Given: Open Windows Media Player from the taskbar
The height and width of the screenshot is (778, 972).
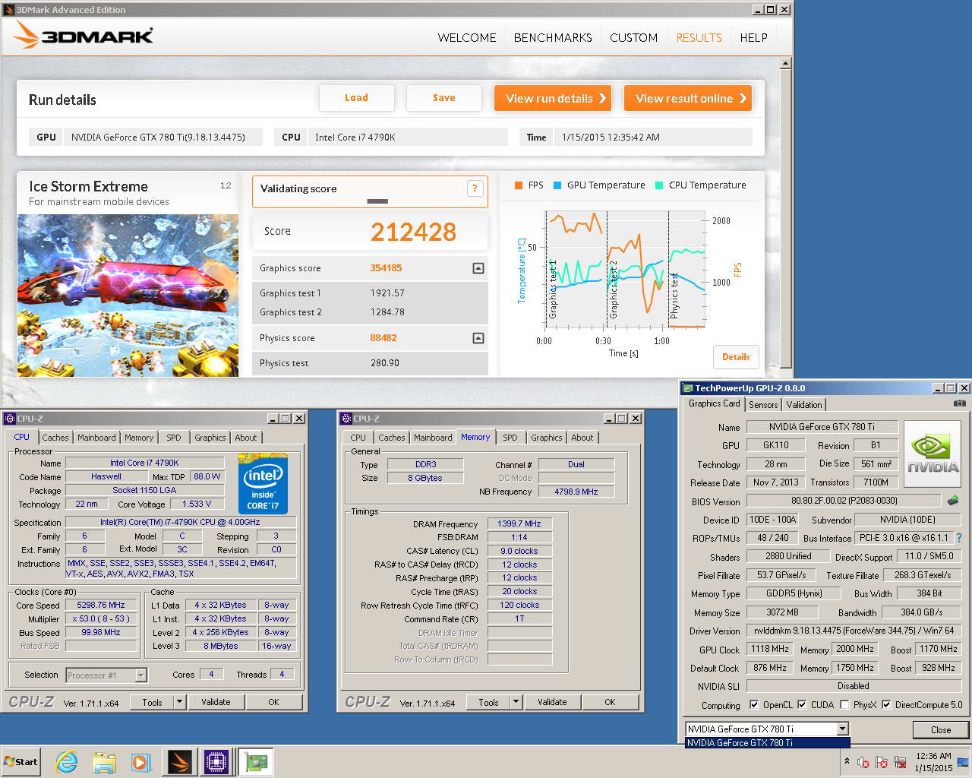Looking at the screenshot, I should (141, 762).
